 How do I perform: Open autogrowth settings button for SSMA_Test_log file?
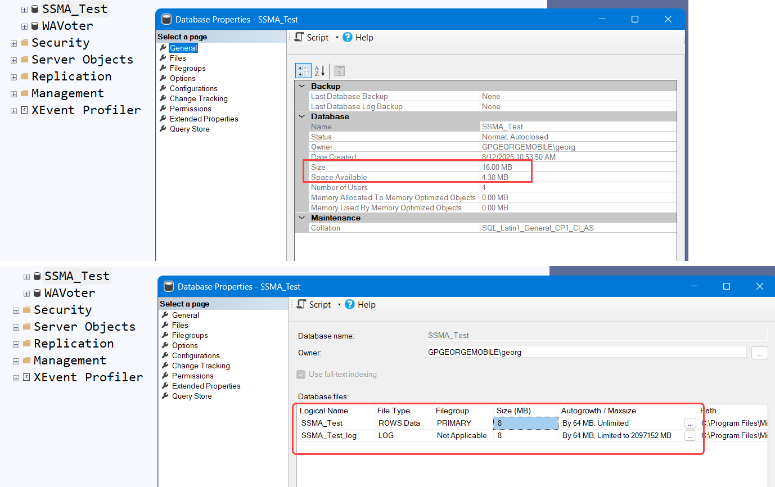click(690, 436)
